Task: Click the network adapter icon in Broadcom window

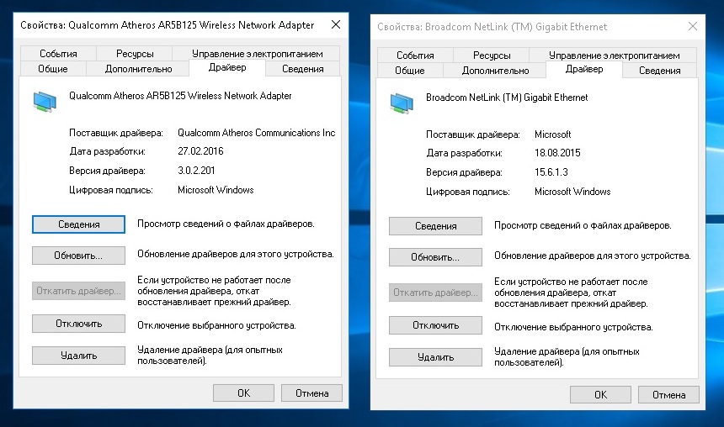Action: click(402, 103)
